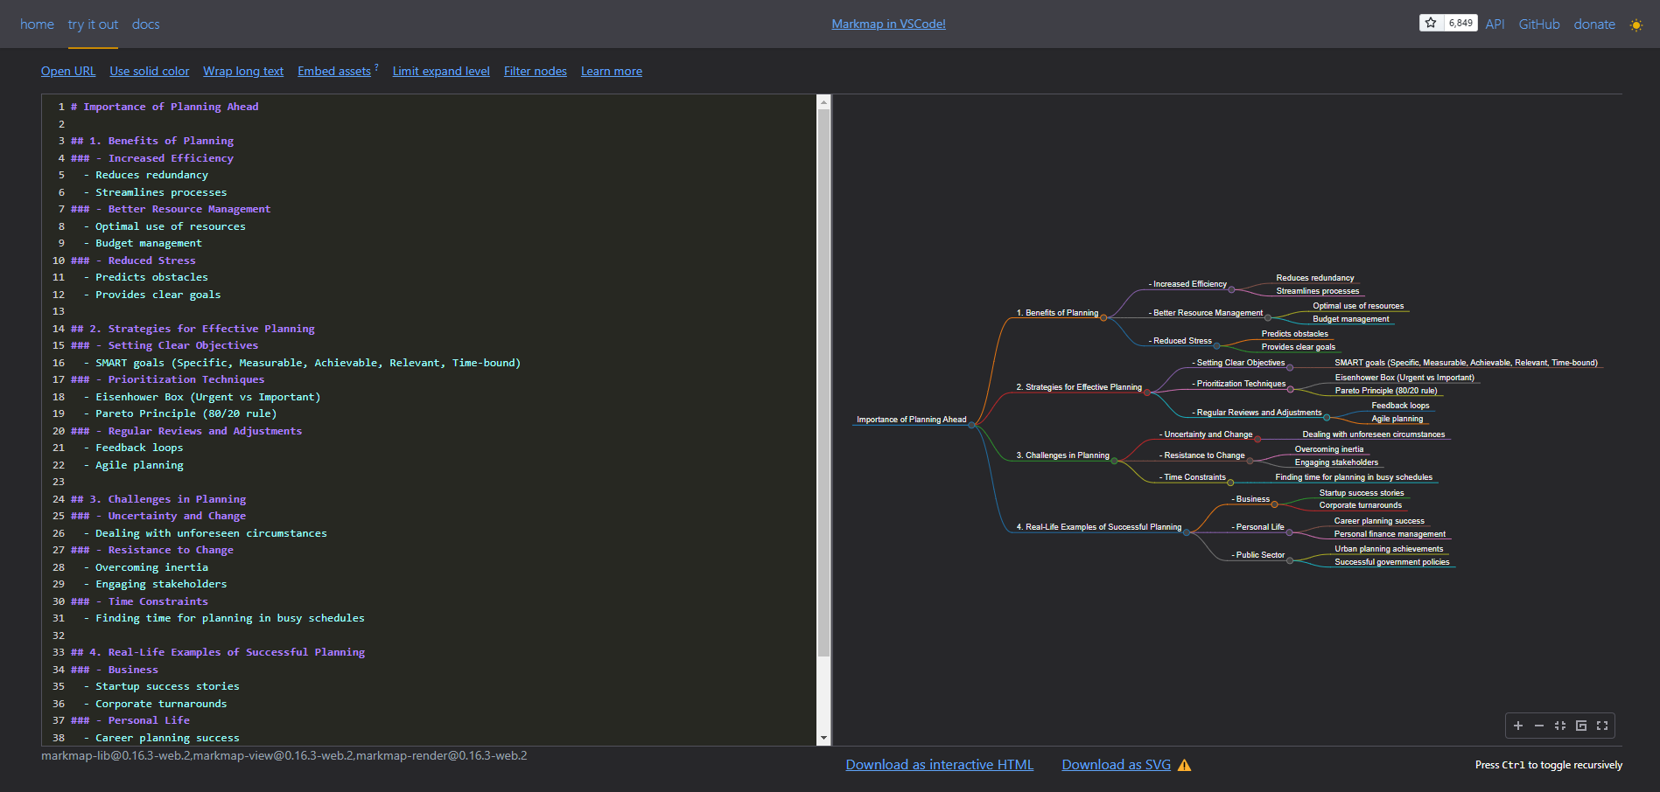This screenshot has width=1660, height=792.
Task: Toggle dark mode with the sun icon
Action: pyautogui.click(x=1635, y=24)
